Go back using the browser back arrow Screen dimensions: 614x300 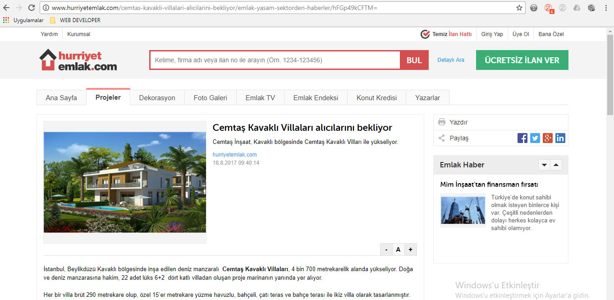coord(6,8)
